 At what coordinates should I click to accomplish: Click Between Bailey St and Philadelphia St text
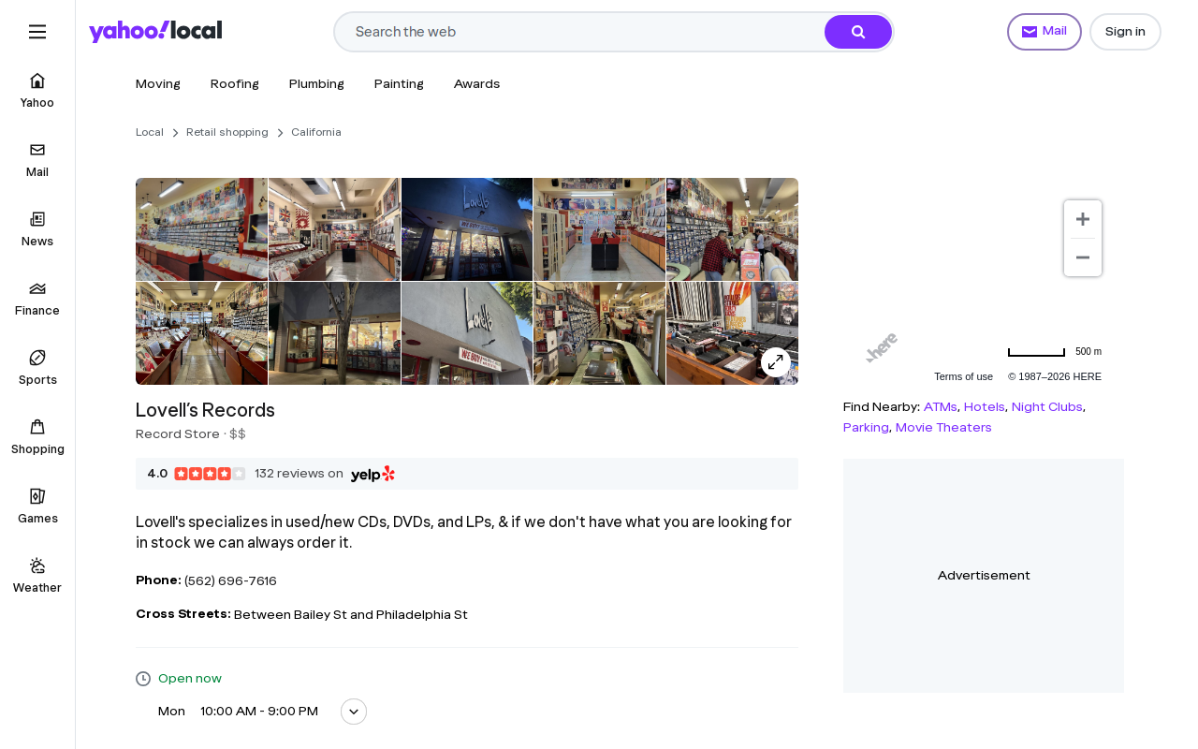(x=351, y=615)
